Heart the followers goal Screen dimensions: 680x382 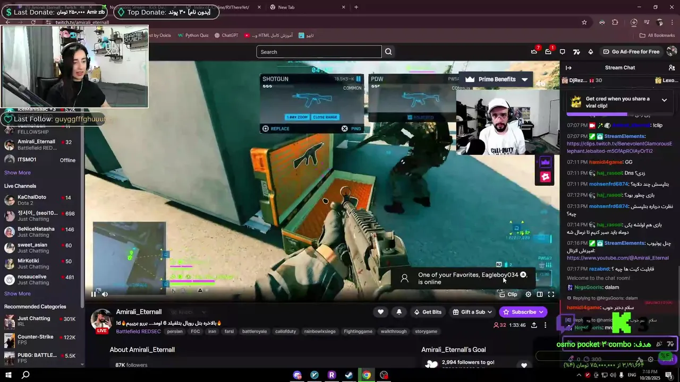click(x=524, y=365)
